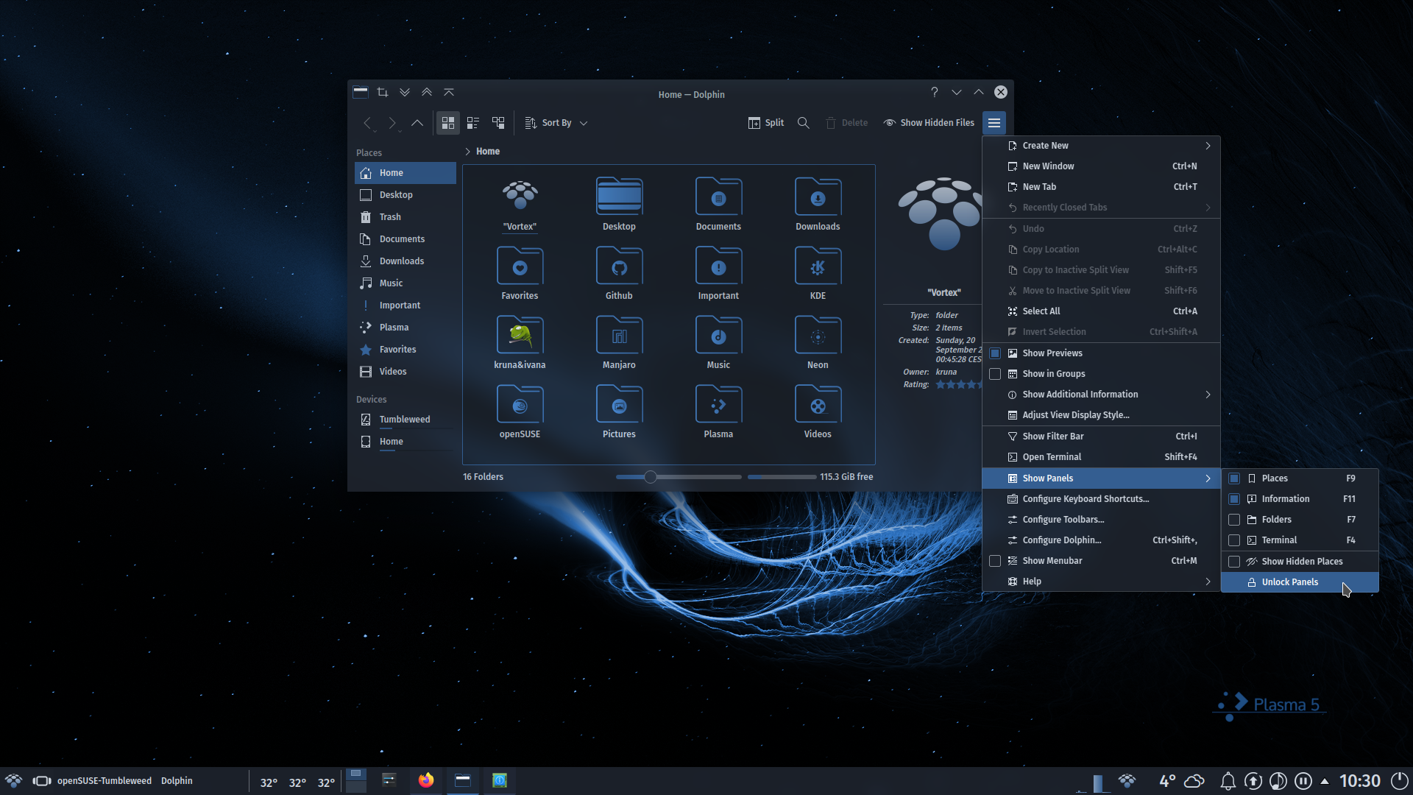Image resolution: width=1413 pixels, height=795 pixels.
Task: Open the hamburger control menu
Action: [994, 123]
